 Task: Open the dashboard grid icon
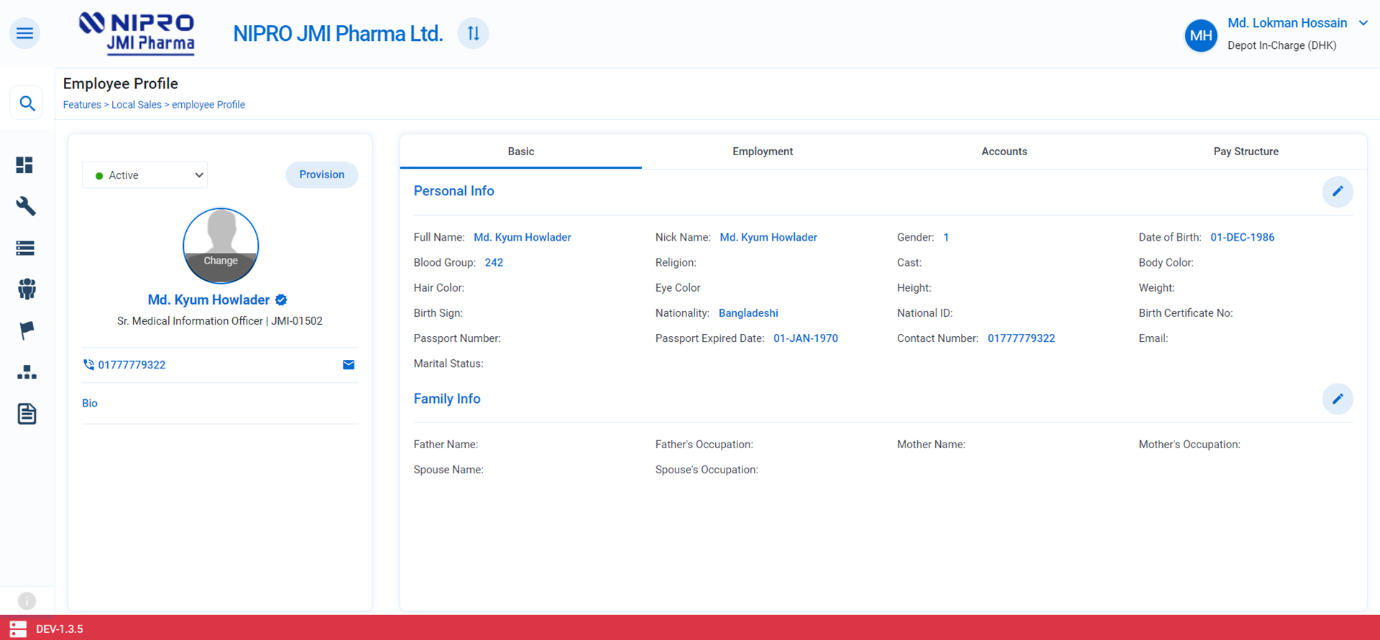25,165
